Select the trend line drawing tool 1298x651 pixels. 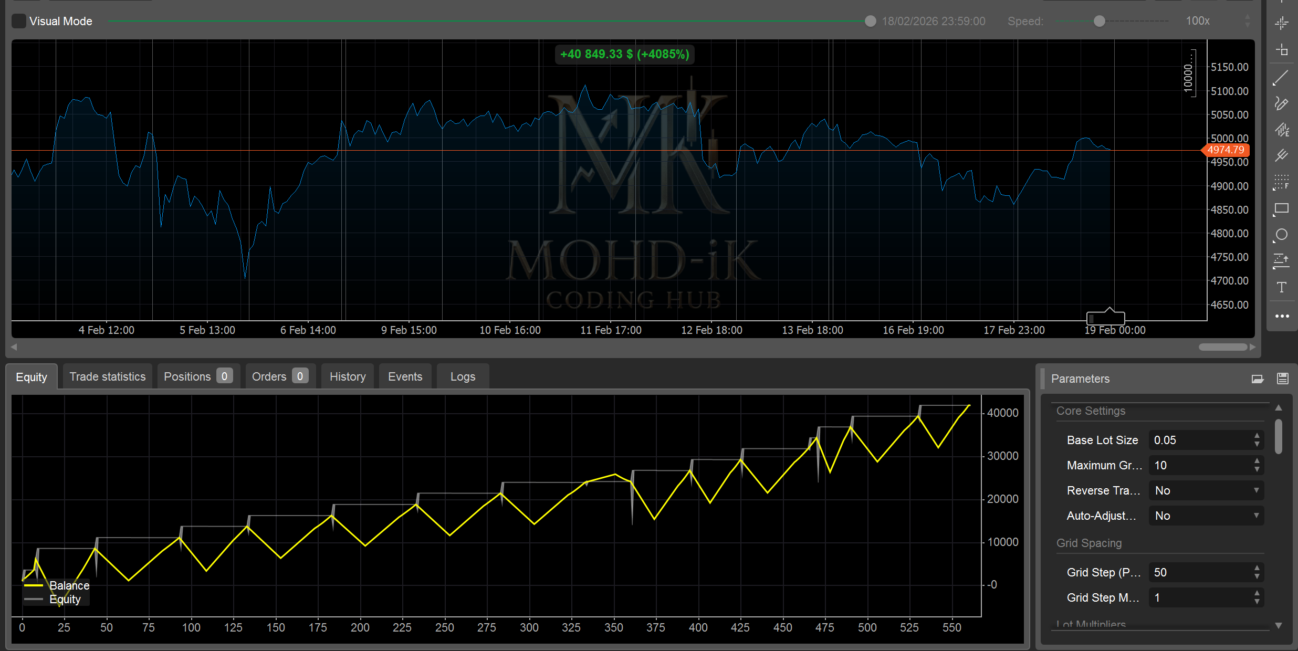point(1282,78)
